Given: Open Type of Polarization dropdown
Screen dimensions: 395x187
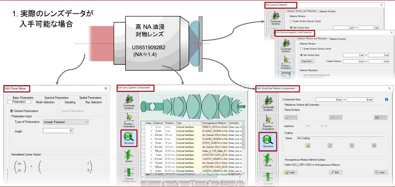Looking at the screenshot, I should [x=66, y=122].
